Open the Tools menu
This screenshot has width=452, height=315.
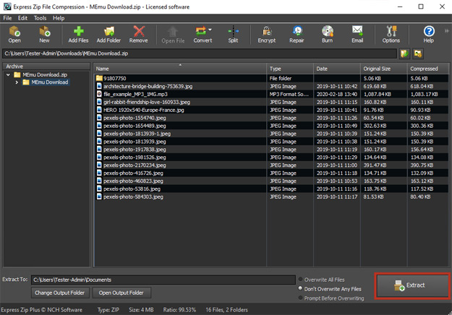(40, 18)
